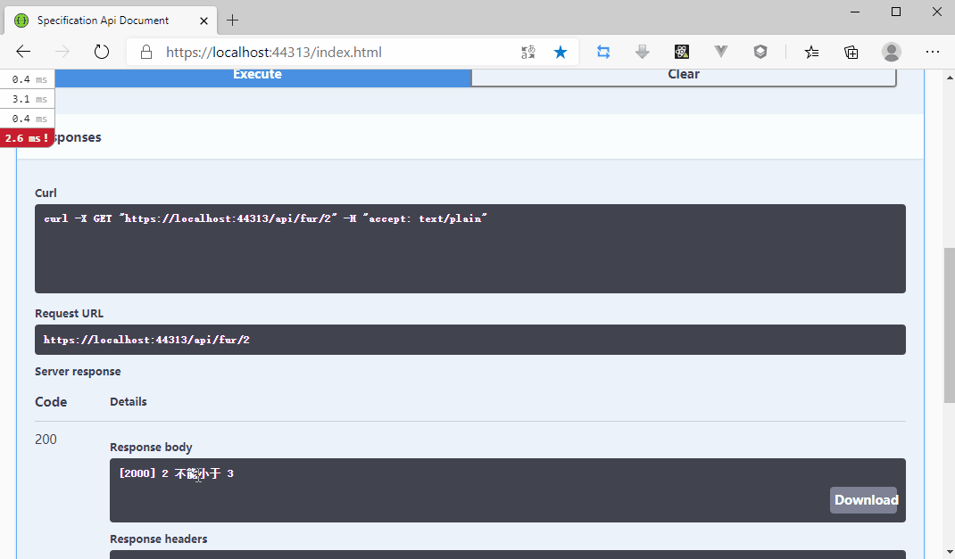Click the browser Back arrow
The image size is (955, 559).
tap(23, 52)
